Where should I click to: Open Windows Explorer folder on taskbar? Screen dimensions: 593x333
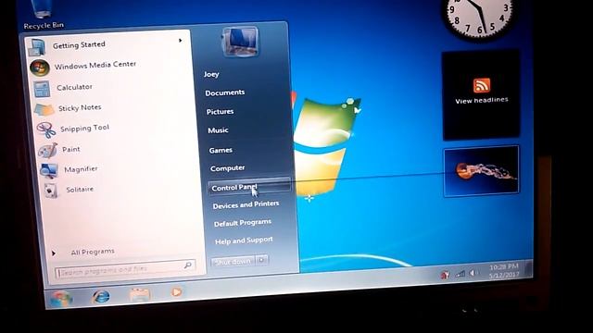[140, 294]
